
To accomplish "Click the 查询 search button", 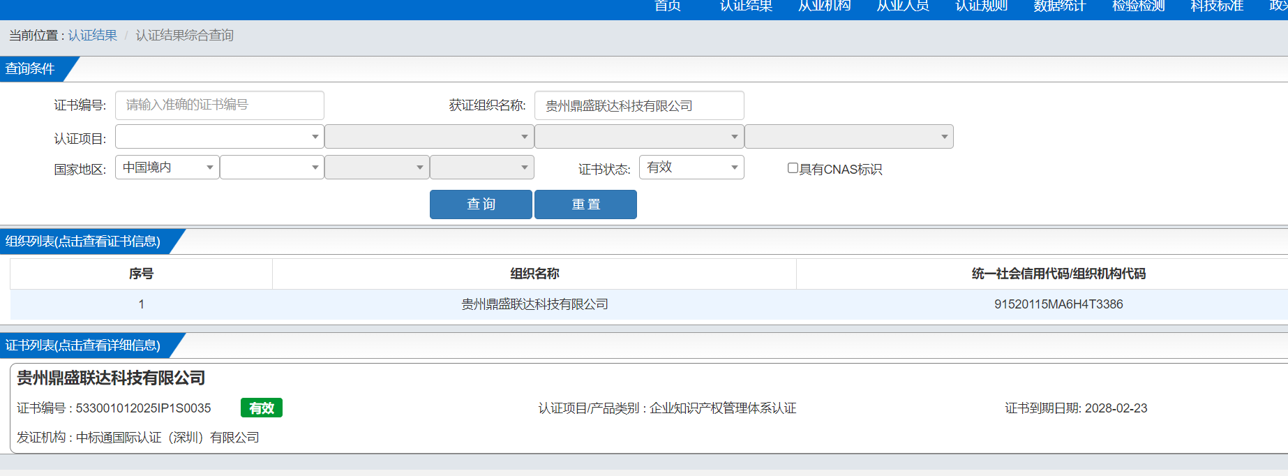I will 481,204.
